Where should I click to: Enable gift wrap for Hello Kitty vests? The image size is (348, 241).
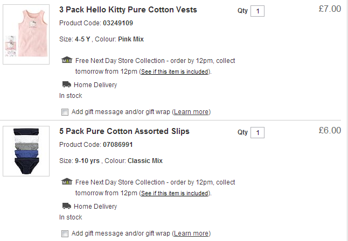click(x=65, y=112)
